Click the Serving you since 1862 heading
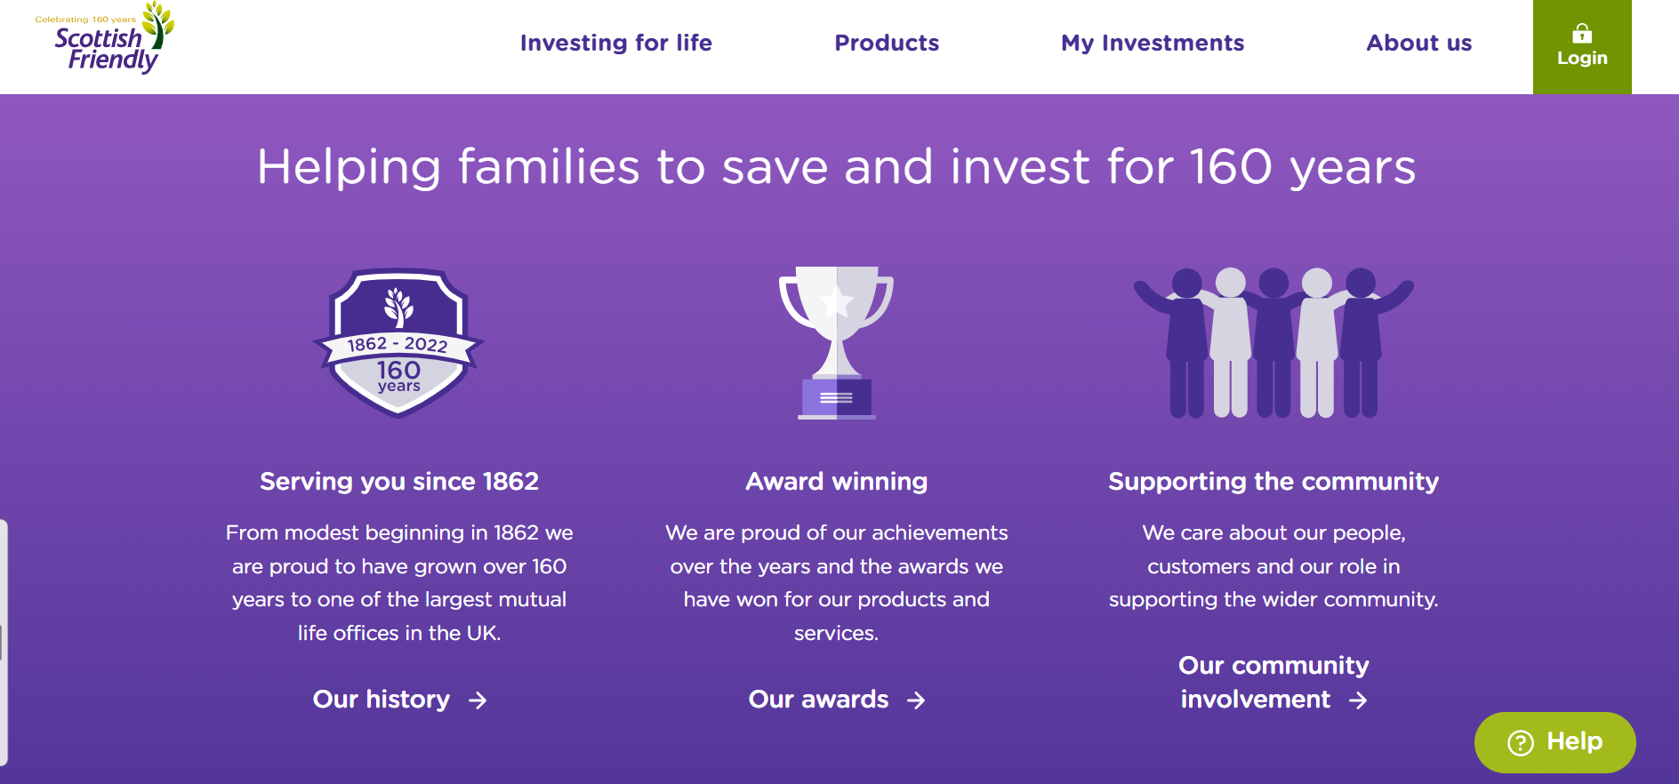The width and height of the screenshot is (1679, 784). point(399,481)
